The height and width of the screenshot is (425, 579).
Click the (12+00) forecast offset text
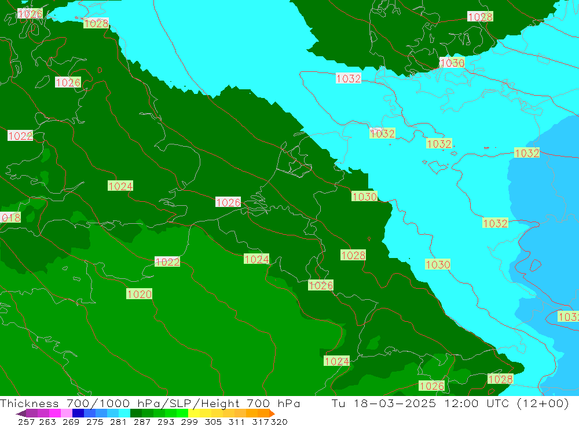(x=543, y=403)
